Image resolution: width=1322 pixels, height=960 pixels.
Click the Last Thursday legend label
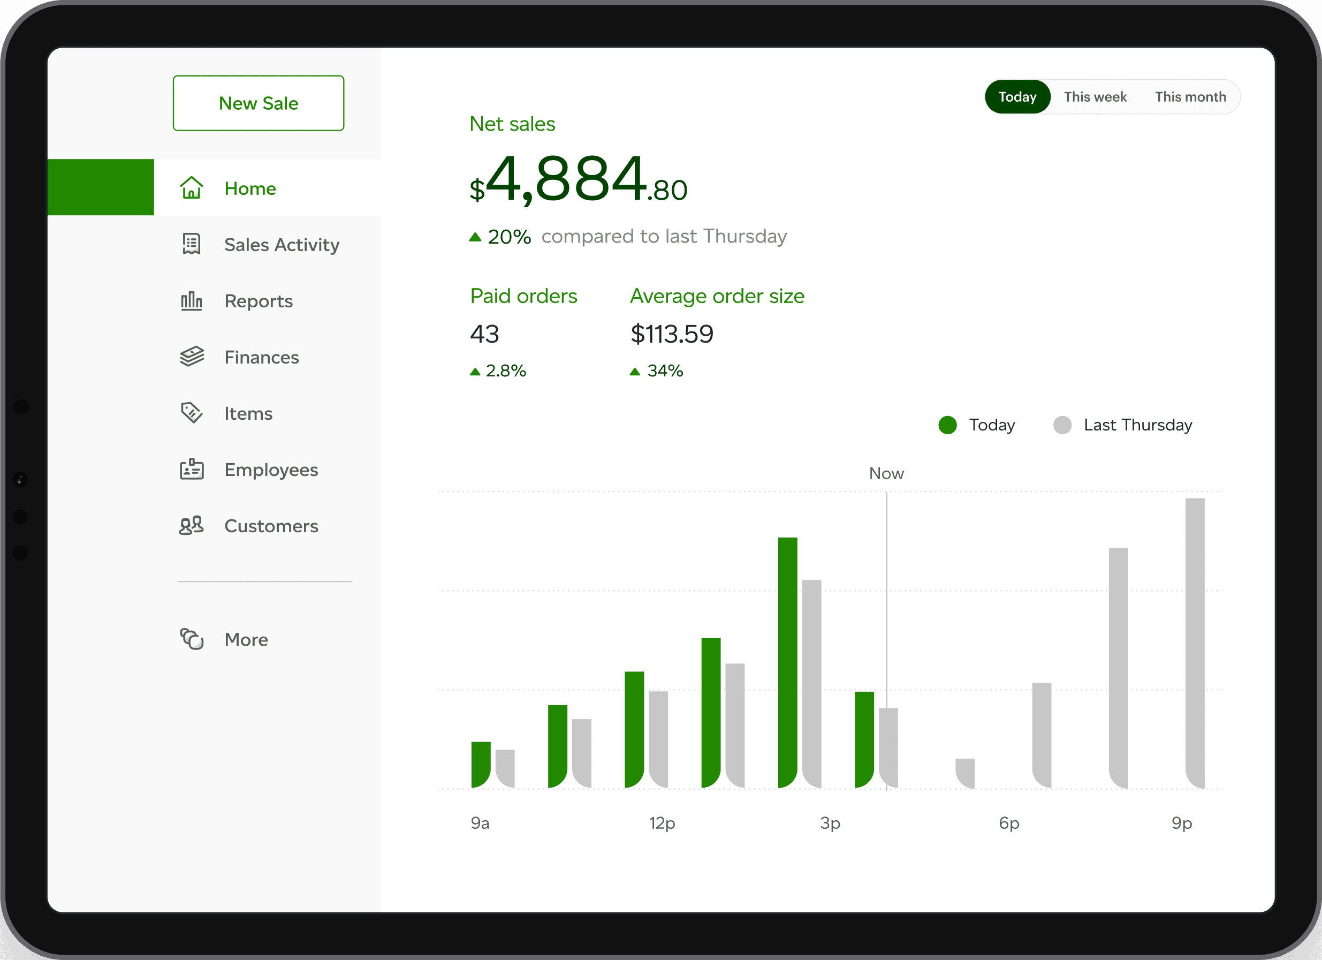(1138, 425)
